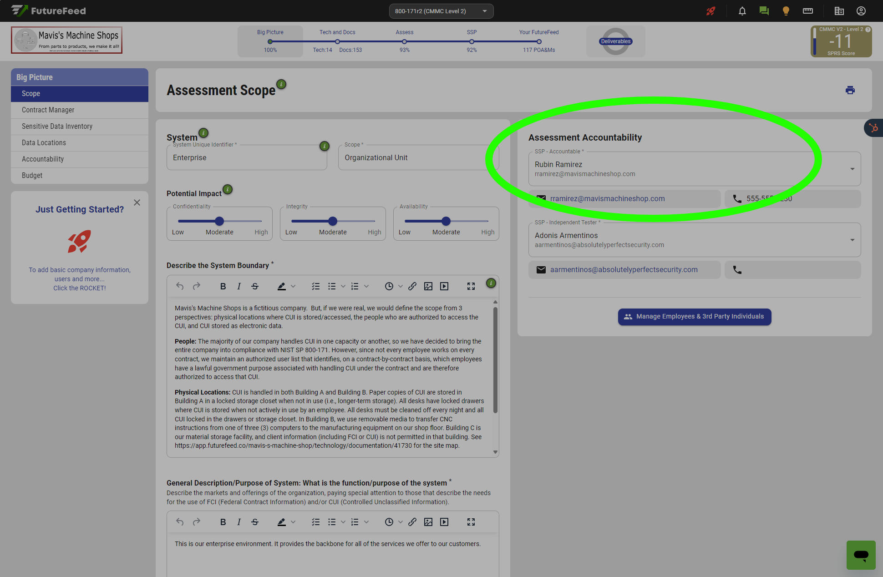The height and width of the screenshot is (577, 883).
Task: Toggle strikethrough in System Boundary editor
Action: point(255,286)
